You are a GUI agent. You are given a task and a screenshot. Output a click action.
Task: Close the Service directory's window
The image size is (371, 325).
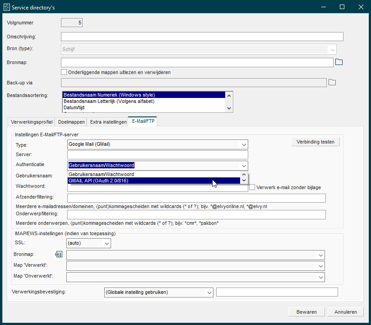(361, 7)
